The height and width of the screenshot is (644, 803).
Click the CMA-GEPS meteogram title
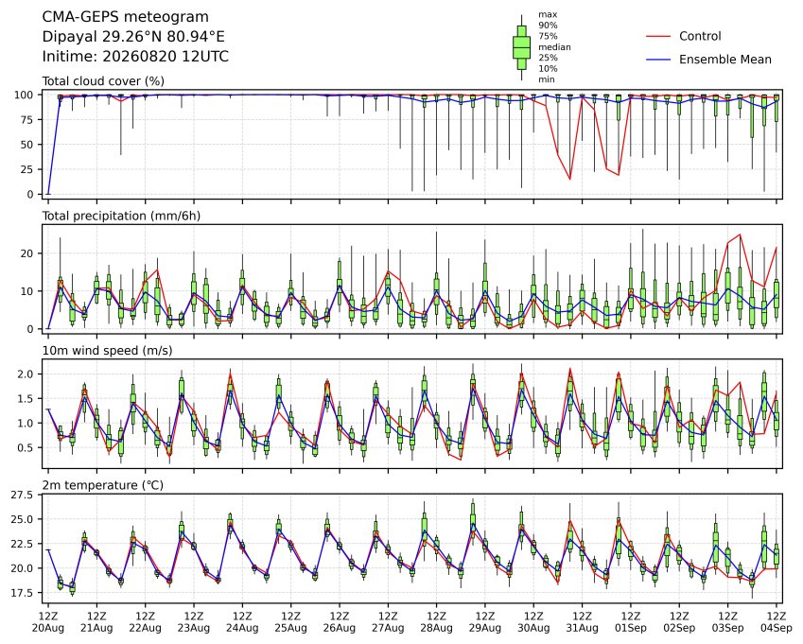tap(126, 17)
